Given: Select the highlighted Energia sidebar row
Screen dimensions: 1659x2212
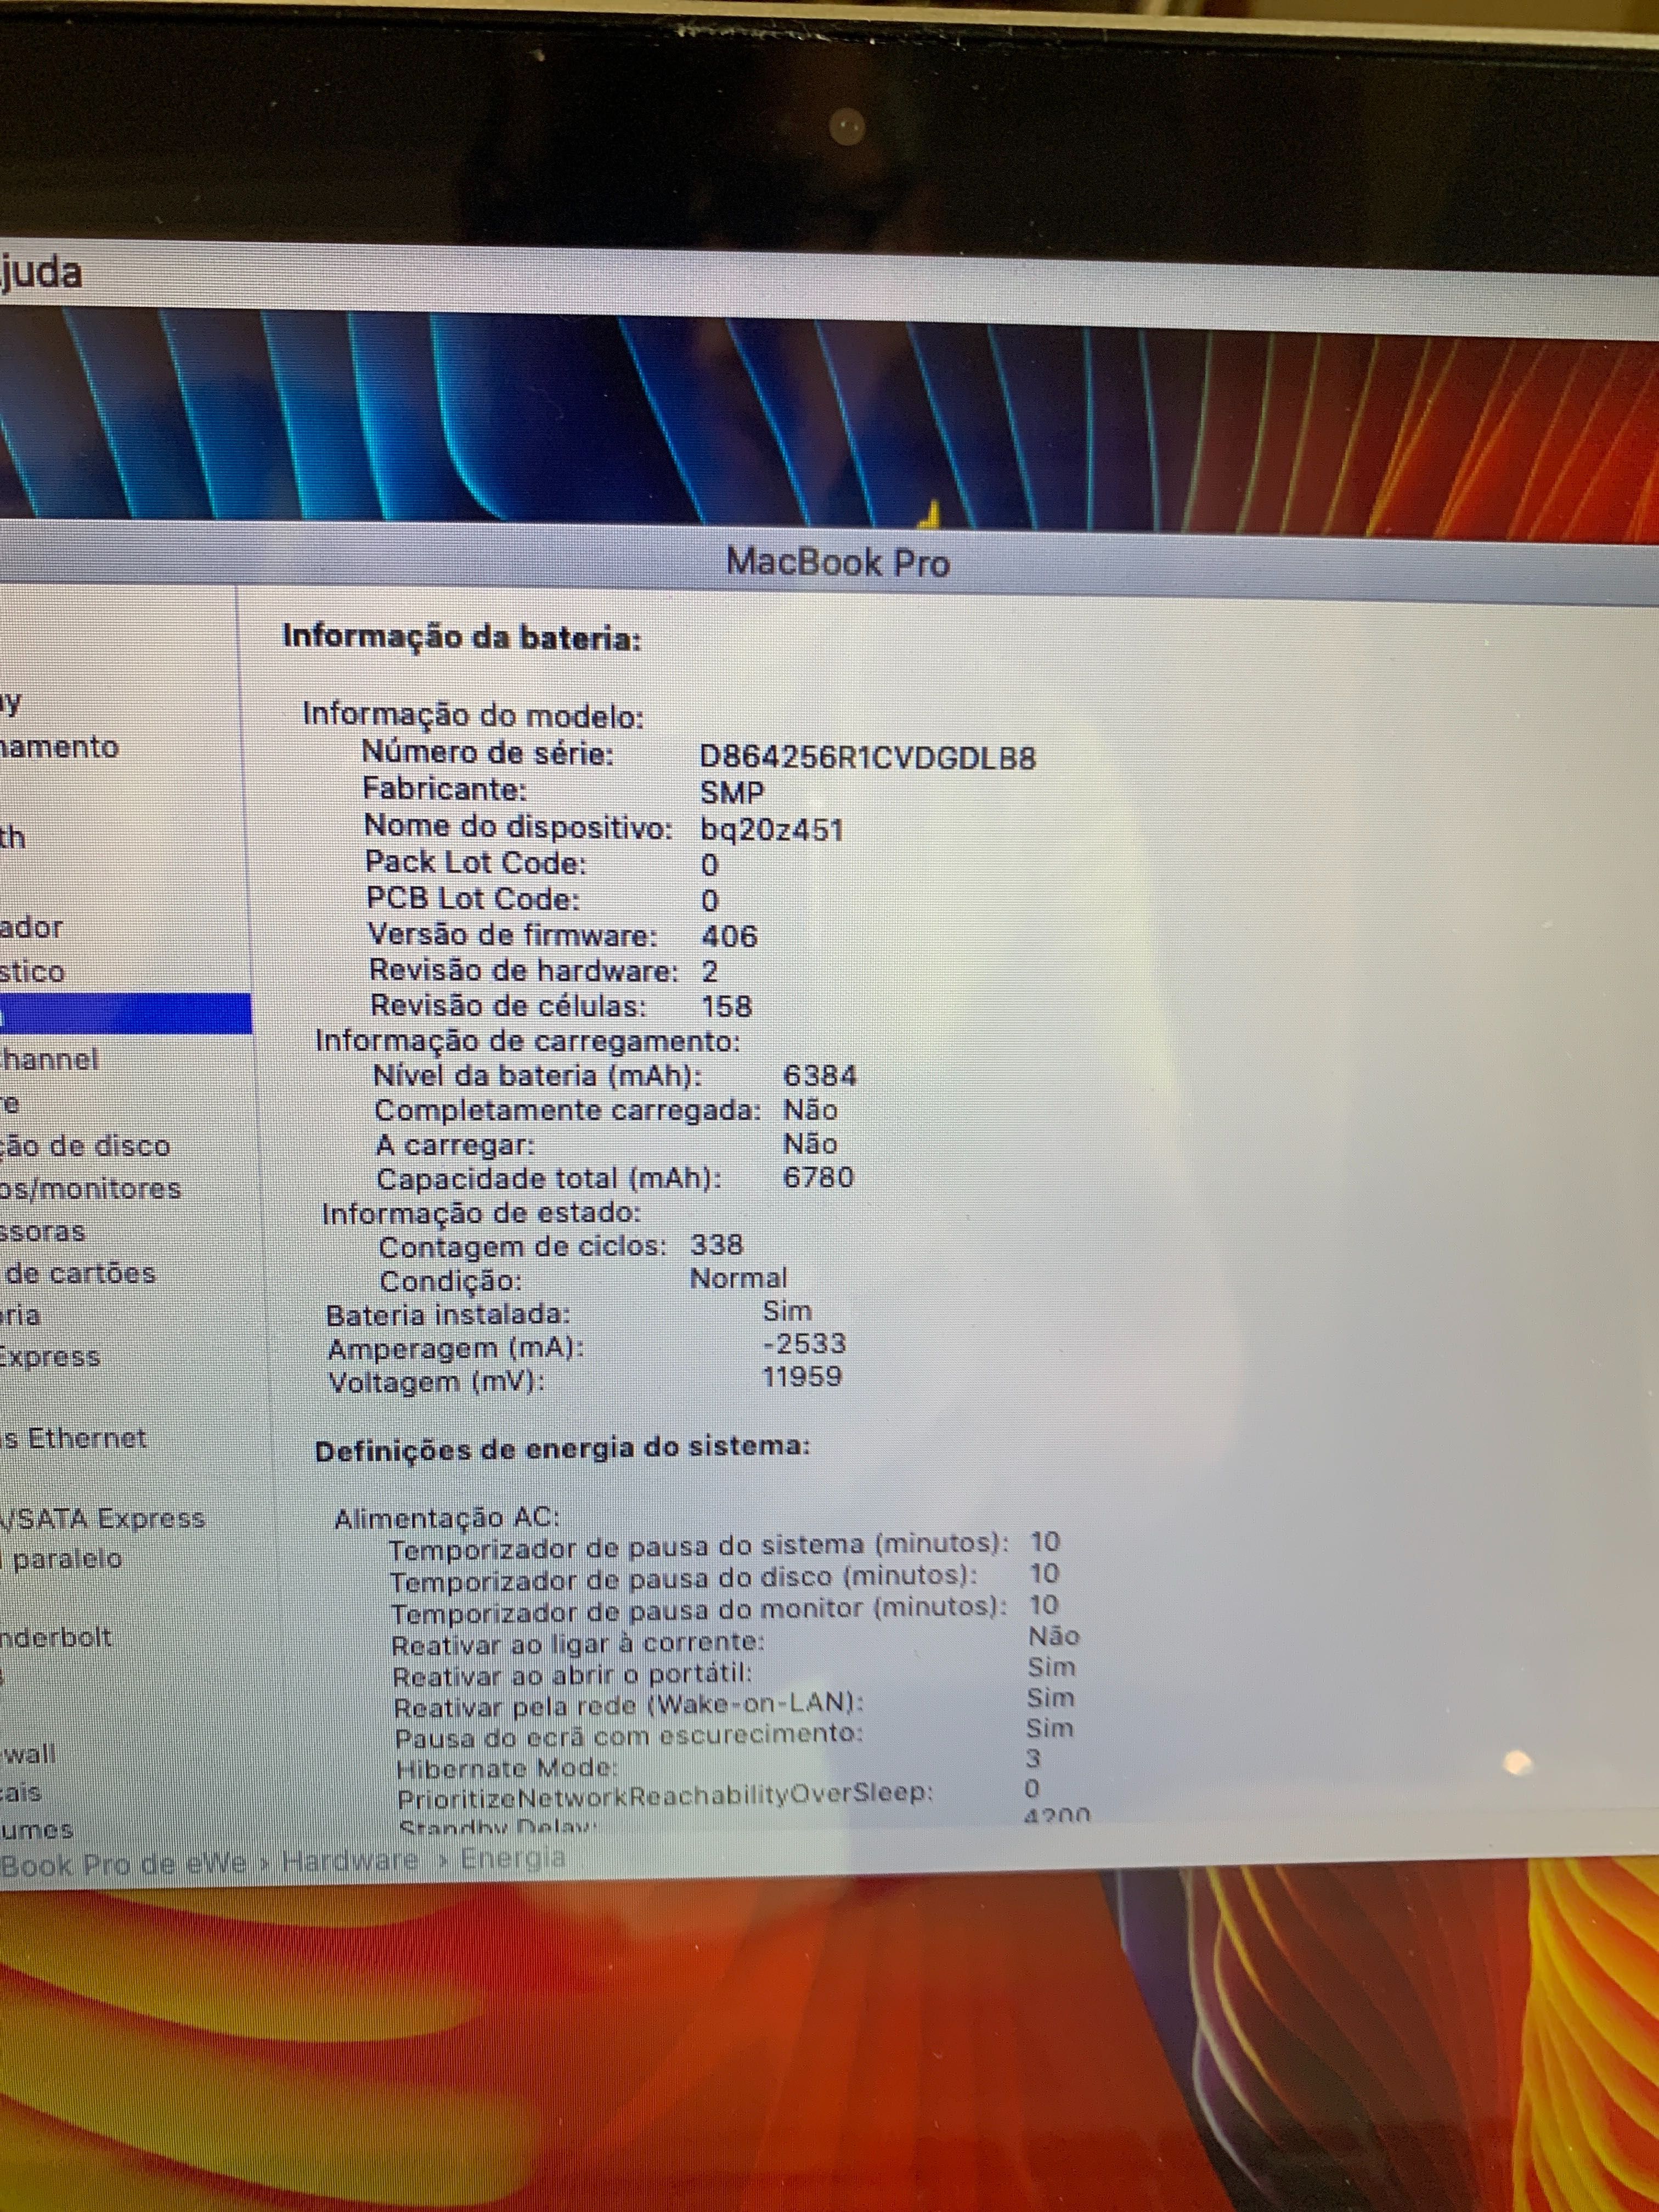Looking at the screenshot, I should [x=125, y=1014].
